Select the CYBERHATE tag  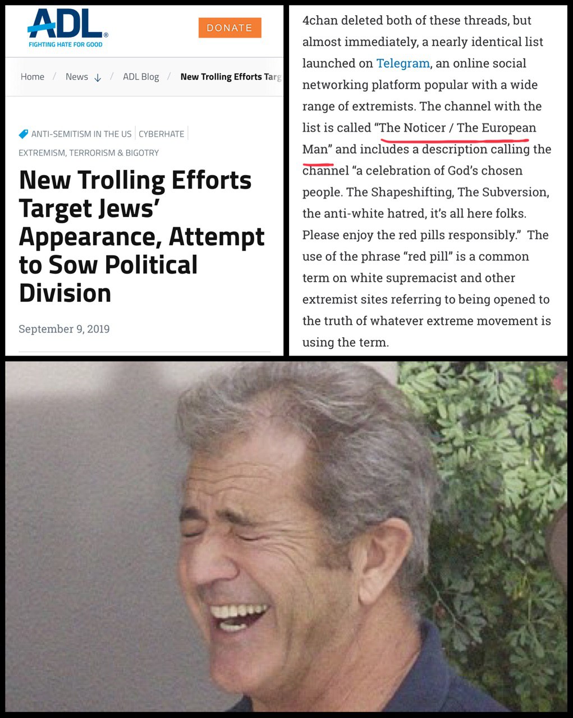point(162,134)
